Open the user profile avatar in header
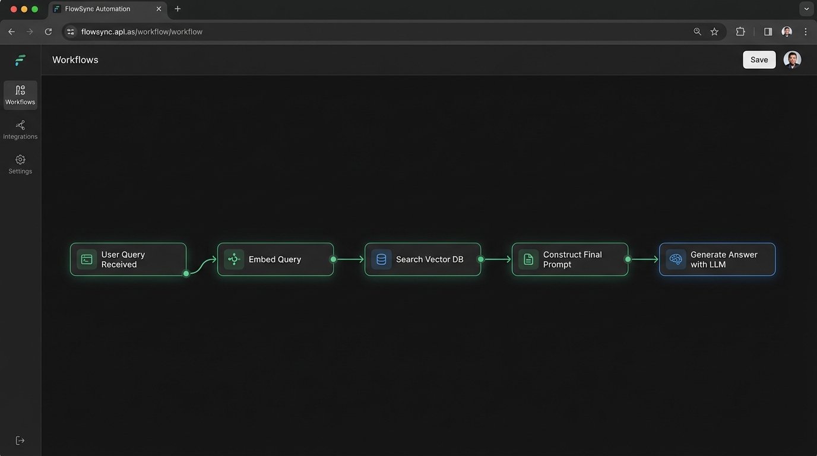This screenshot has width=817, height=456. pos(792,59)
